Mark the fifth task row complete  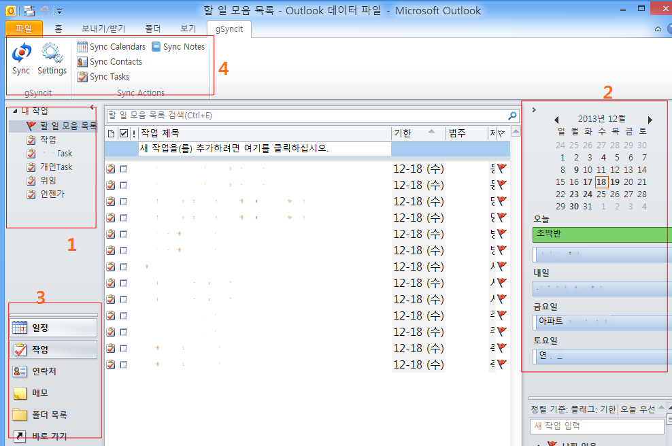click(123, 234)
